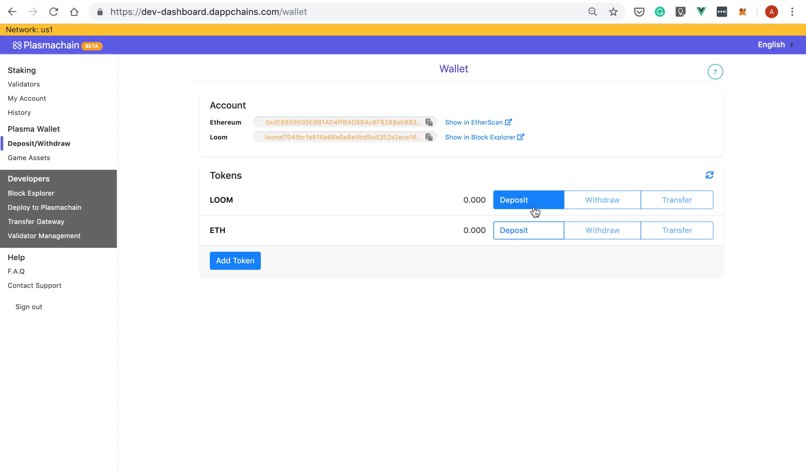The height and width of the screenshot is (473, 806).
Task: Open Game Assets in the sidebar
Action: (x=29, y=158)
